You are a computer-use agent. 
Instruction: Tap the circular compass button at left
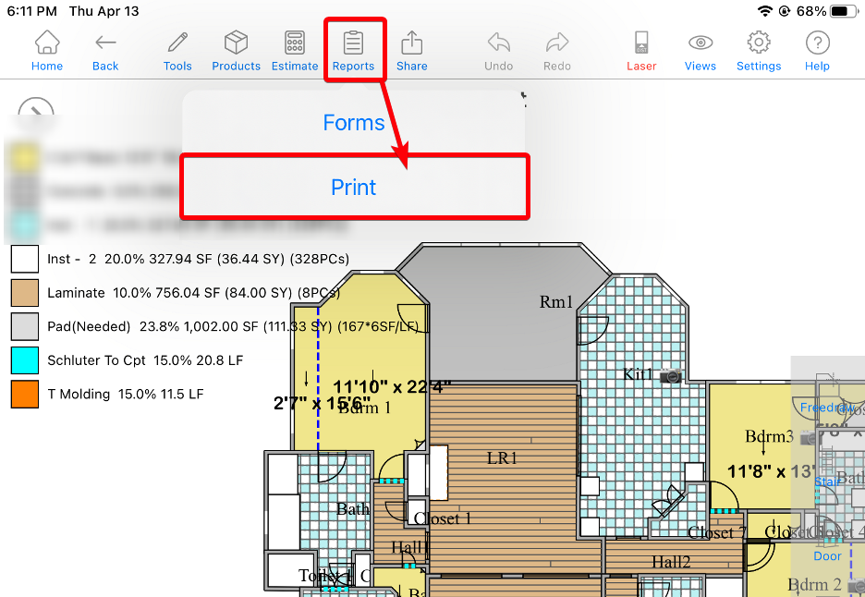36,108
